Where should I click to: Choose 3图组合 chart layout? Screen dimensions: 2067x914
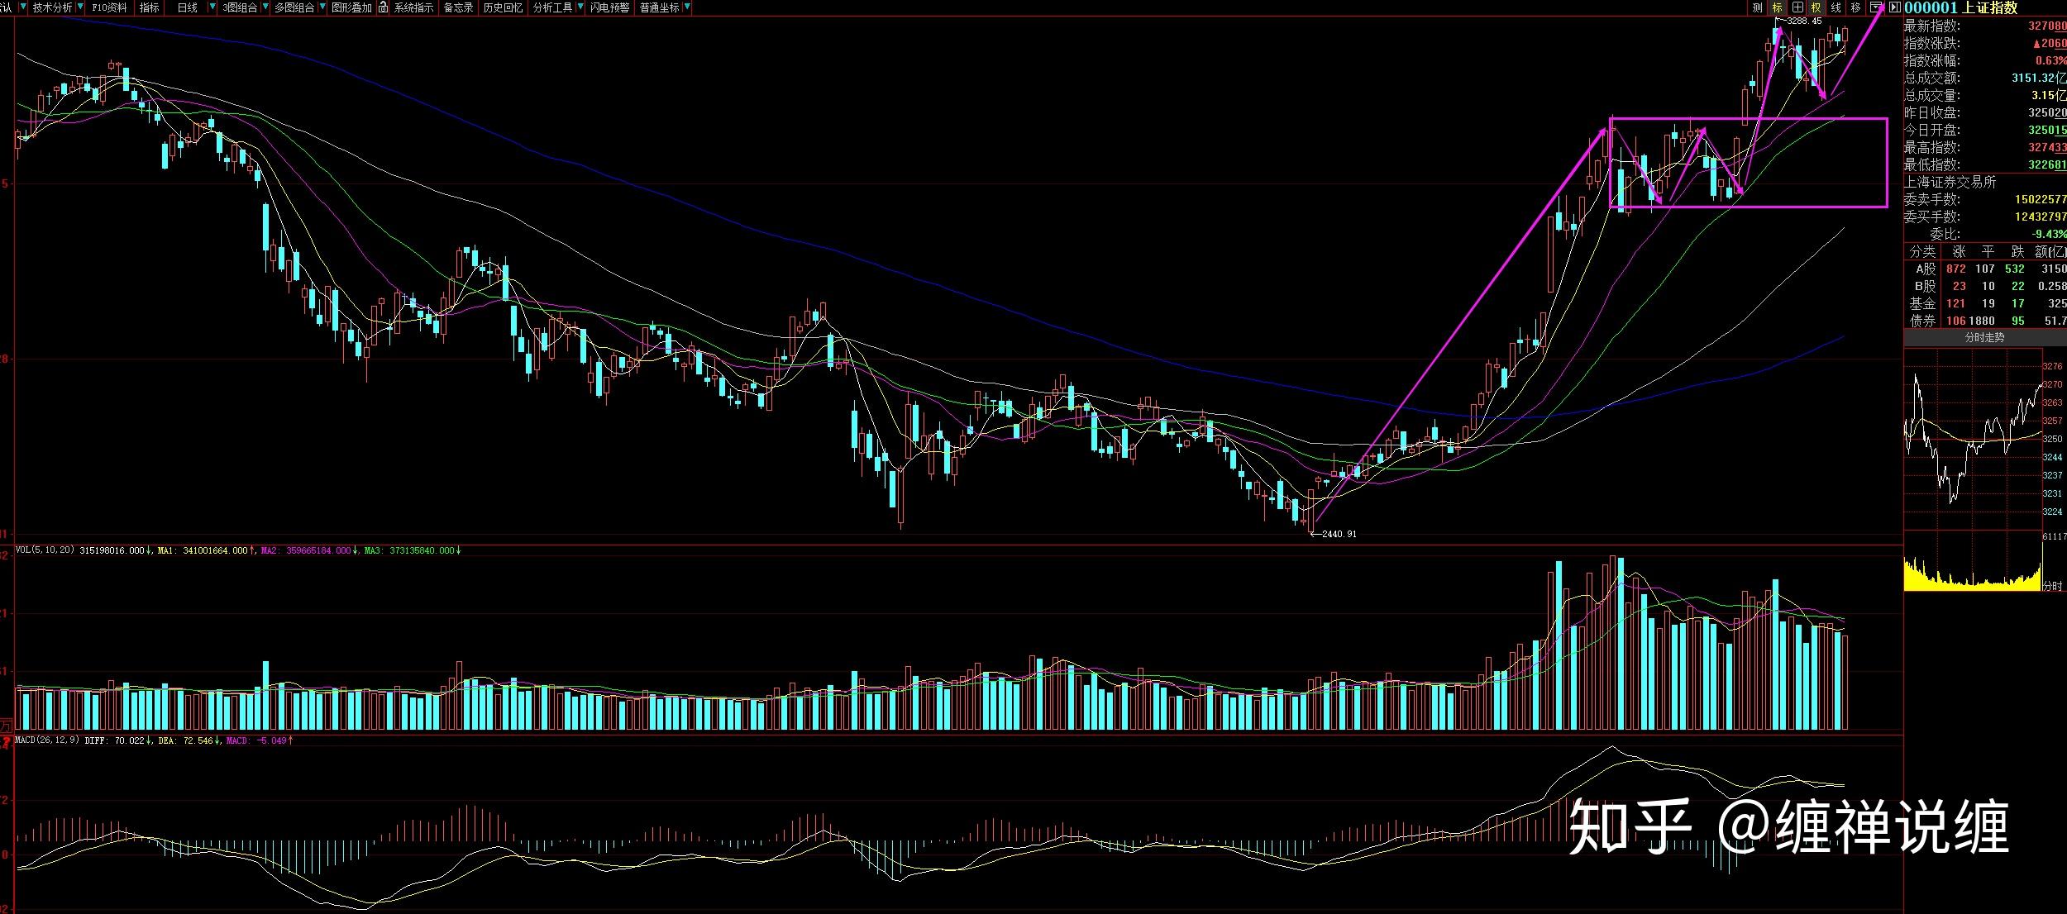[x=240, y=7]
